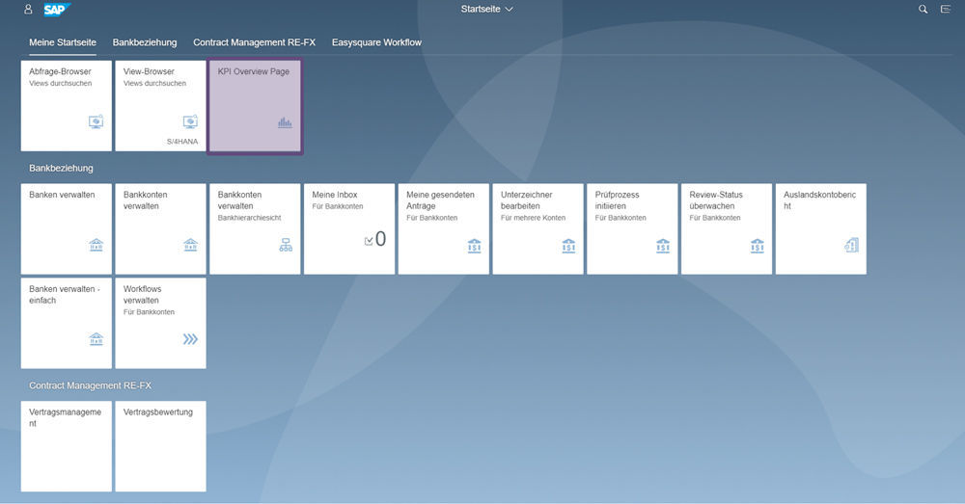The width and height of the screenshot is (965, 504).
Task: Click icon on Meine gesendeten Anträge tile
Action: 474,246
